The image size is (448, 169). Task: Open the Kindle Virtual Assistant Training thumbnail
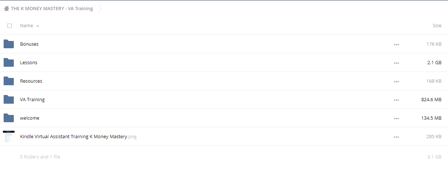(x=9, y=136)
